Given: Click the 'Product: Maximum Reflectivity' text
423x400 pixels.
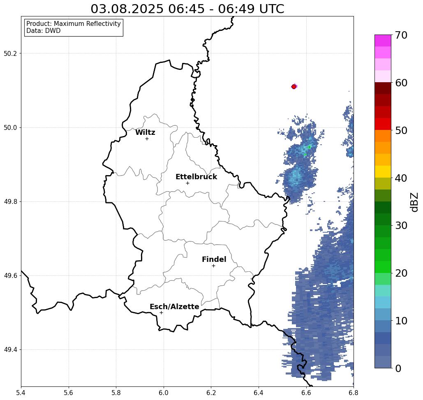Looking at the screenshot, I should [73, 24].
